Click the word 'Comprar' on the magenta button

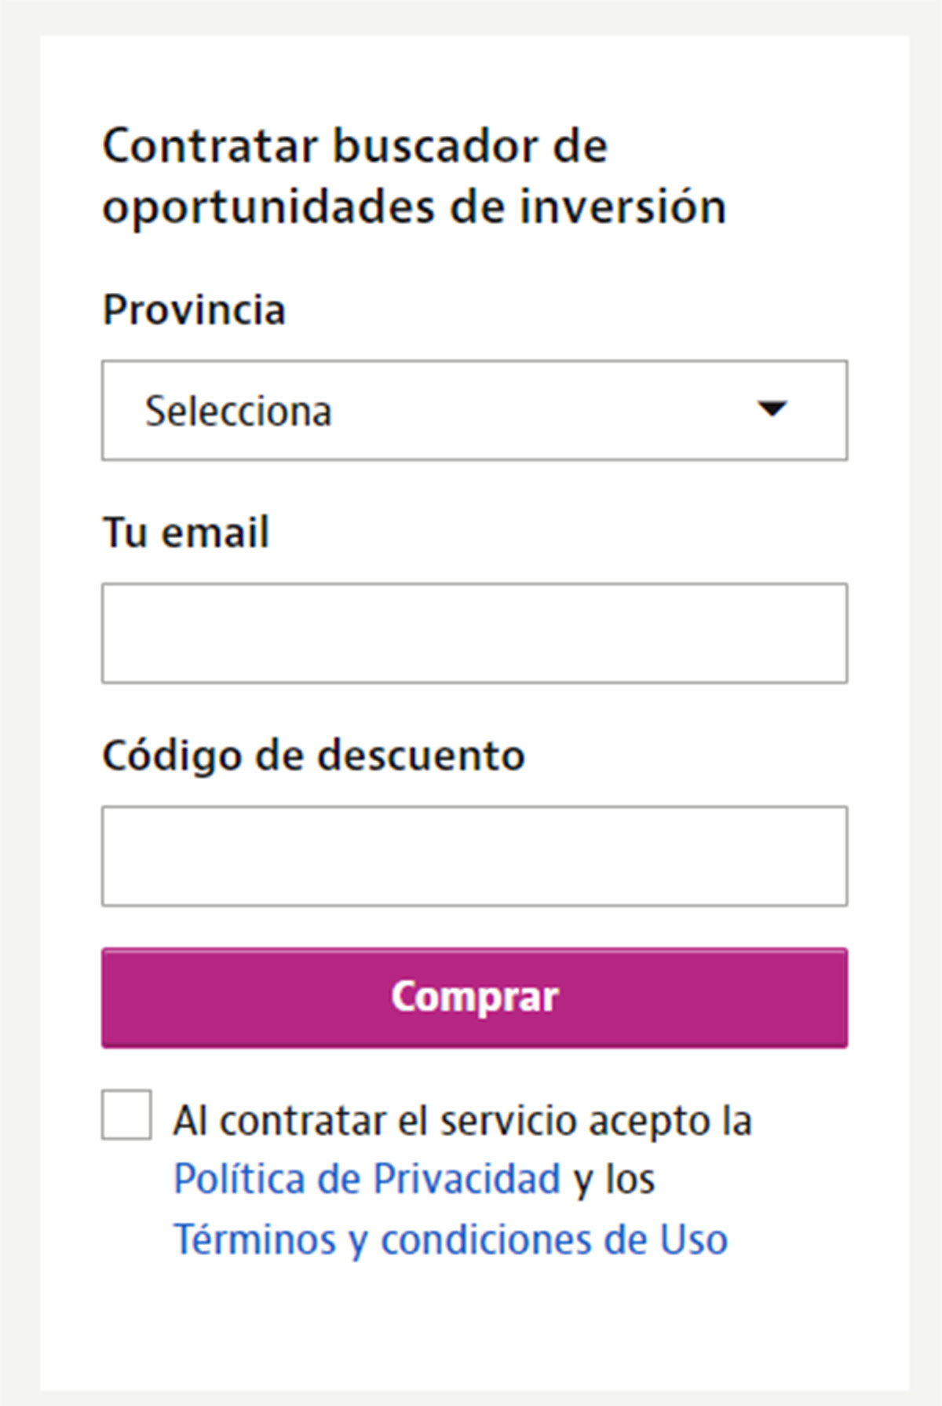tap(474, 997)
